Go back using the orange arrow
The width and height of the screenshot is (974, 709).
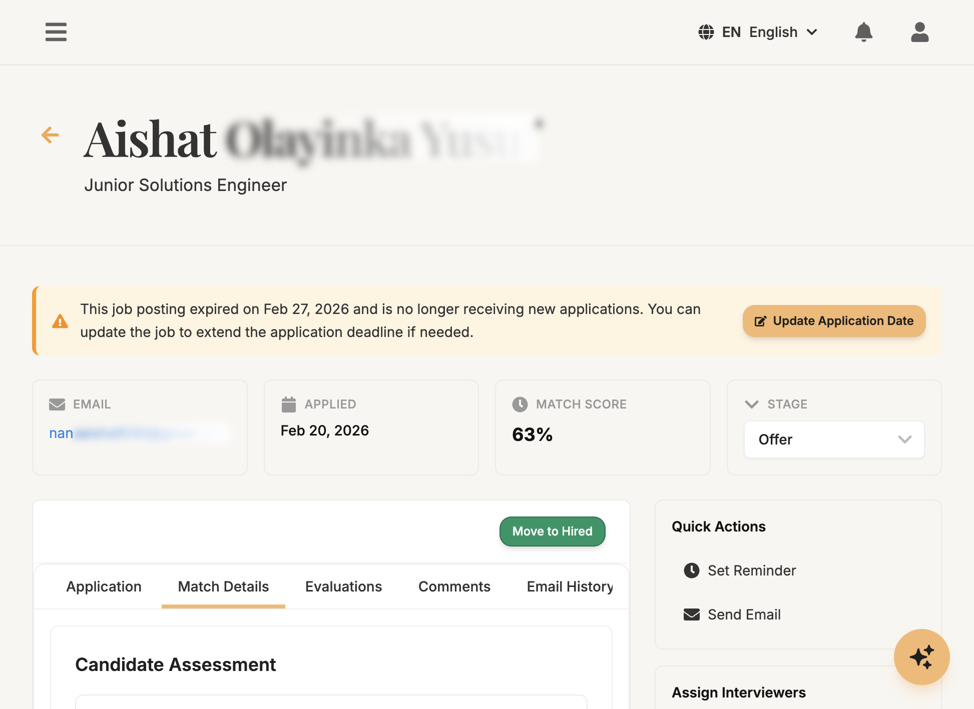point(50,134)
